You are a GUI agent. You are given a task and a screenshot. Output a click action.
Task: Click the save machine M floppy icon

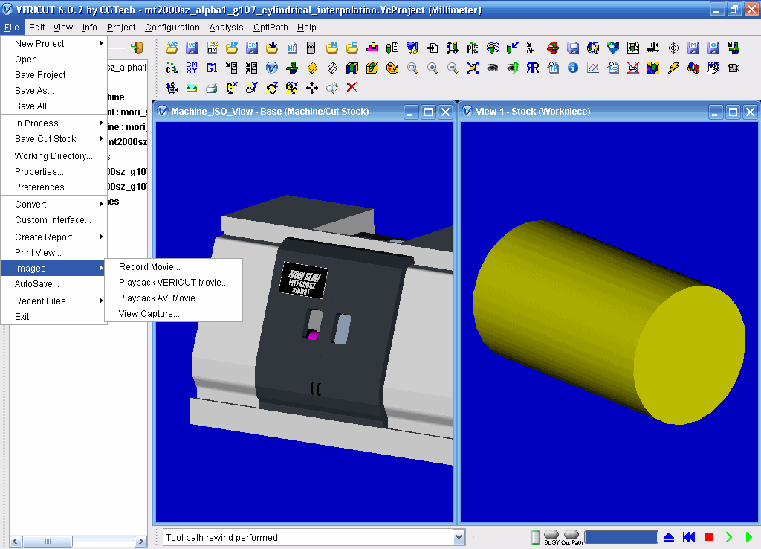click(693, 47)
